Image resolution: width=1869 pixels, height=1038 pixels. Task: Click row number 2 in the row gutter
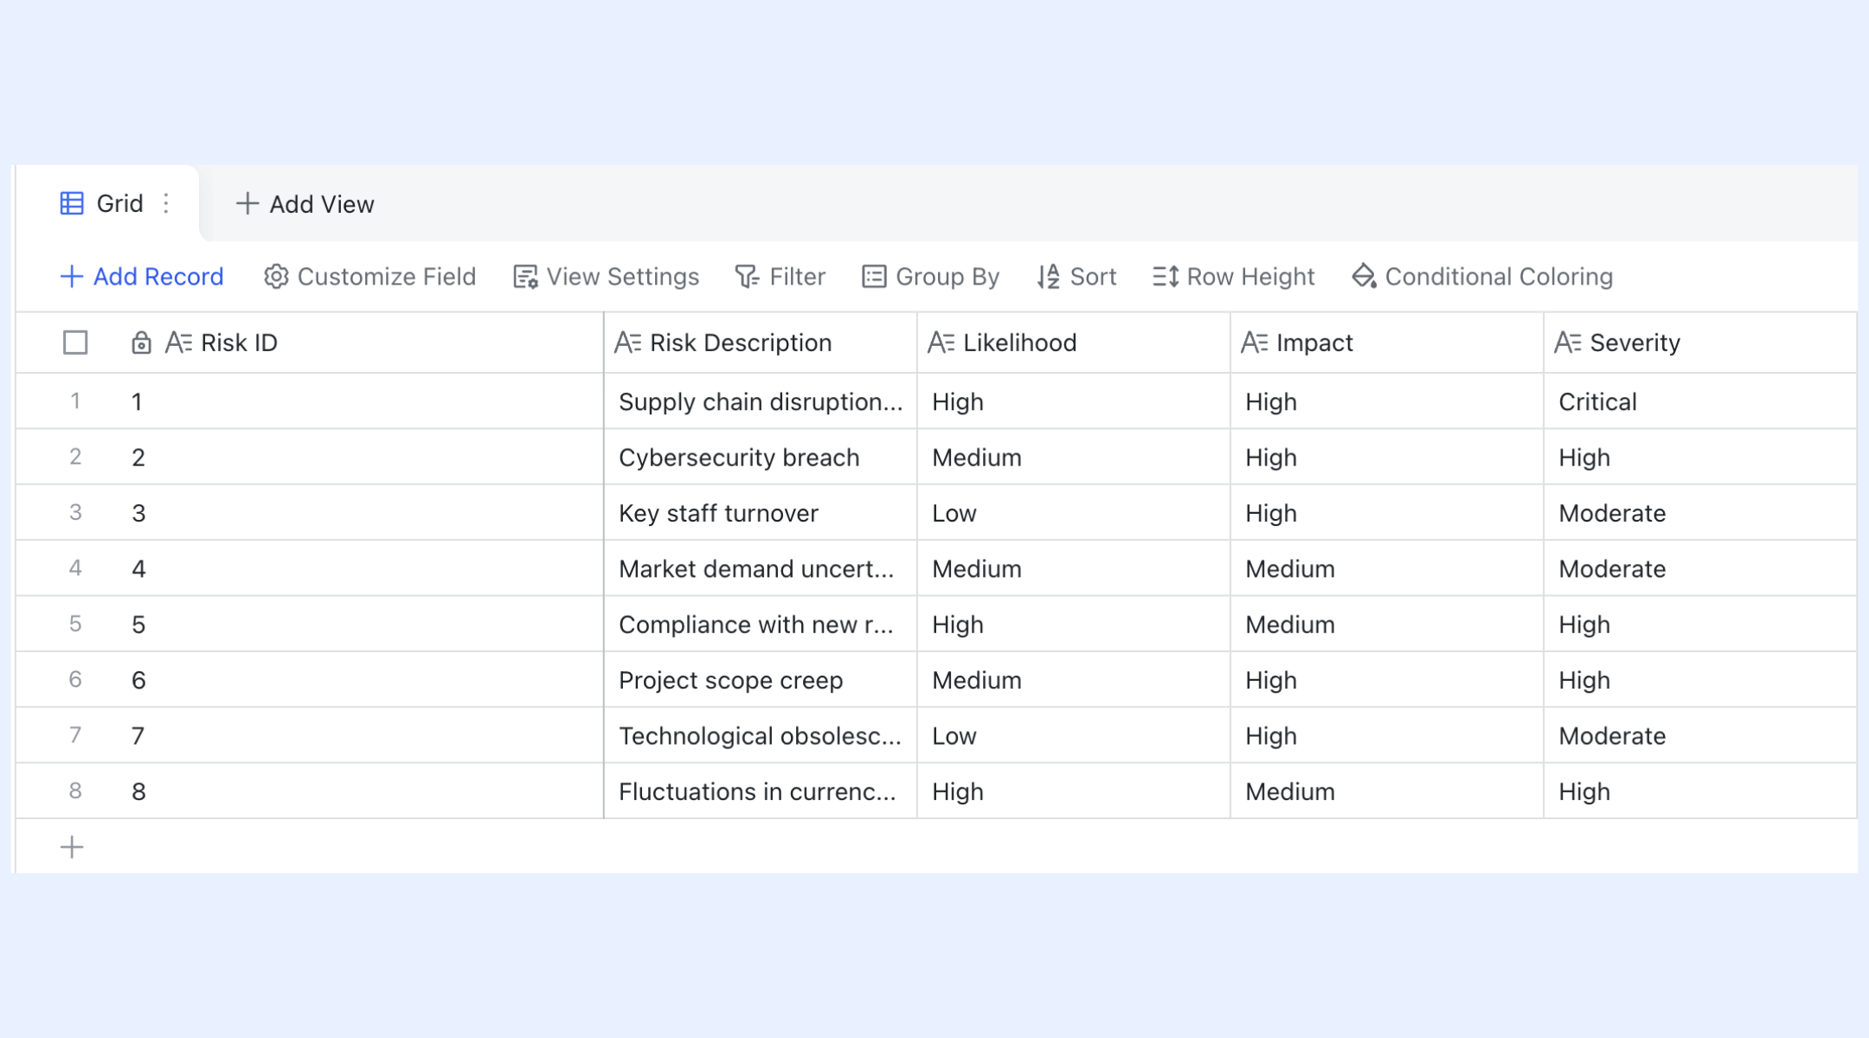75,457
